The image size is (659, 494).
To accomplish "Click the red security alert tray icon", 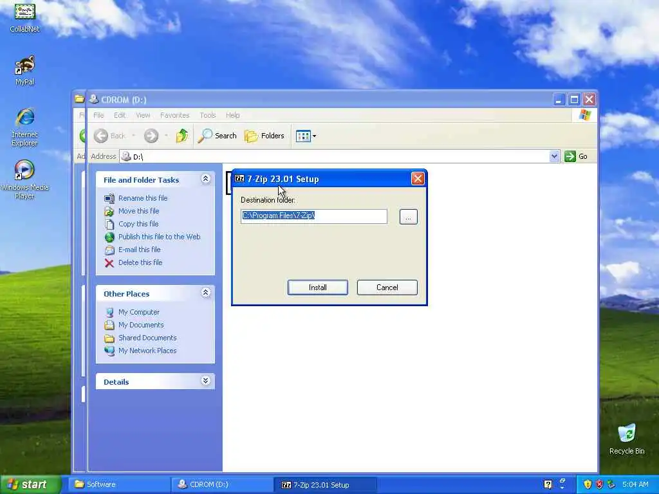I will [599, 485].
